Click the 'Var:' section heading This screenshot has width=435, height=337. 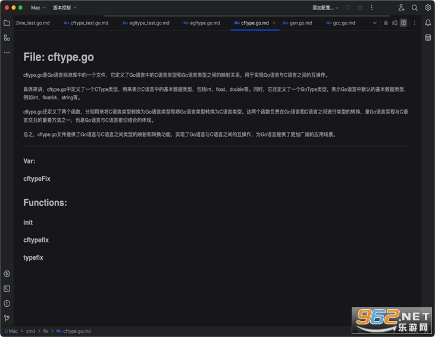(29, 161)
